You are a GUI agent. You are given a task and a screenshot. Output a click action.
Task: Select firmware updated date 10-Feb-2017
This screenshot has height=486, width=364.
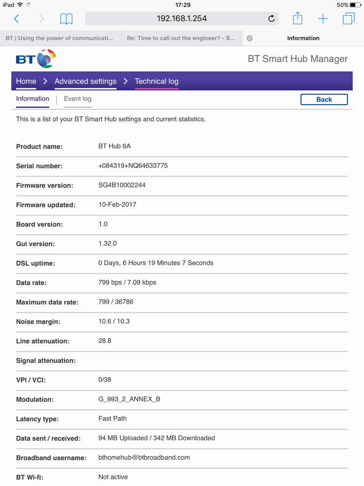[117, 204]
